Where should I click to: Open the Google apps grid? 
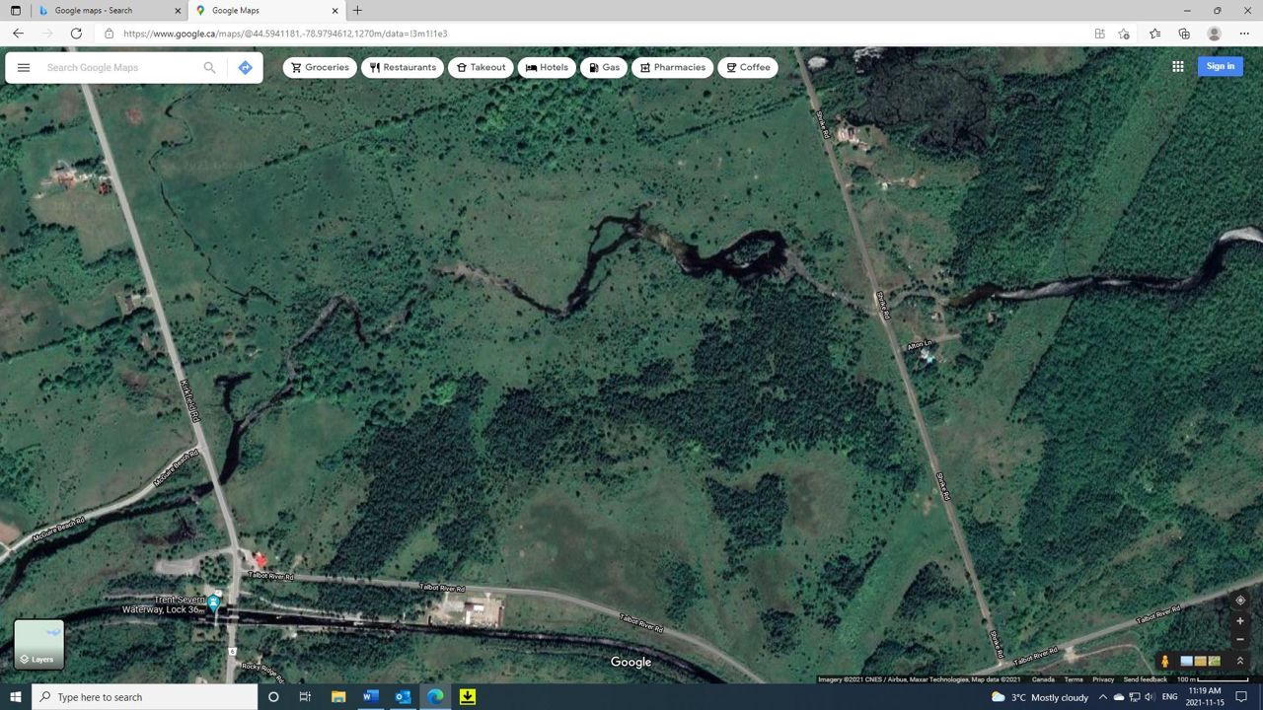[1177, 66]
